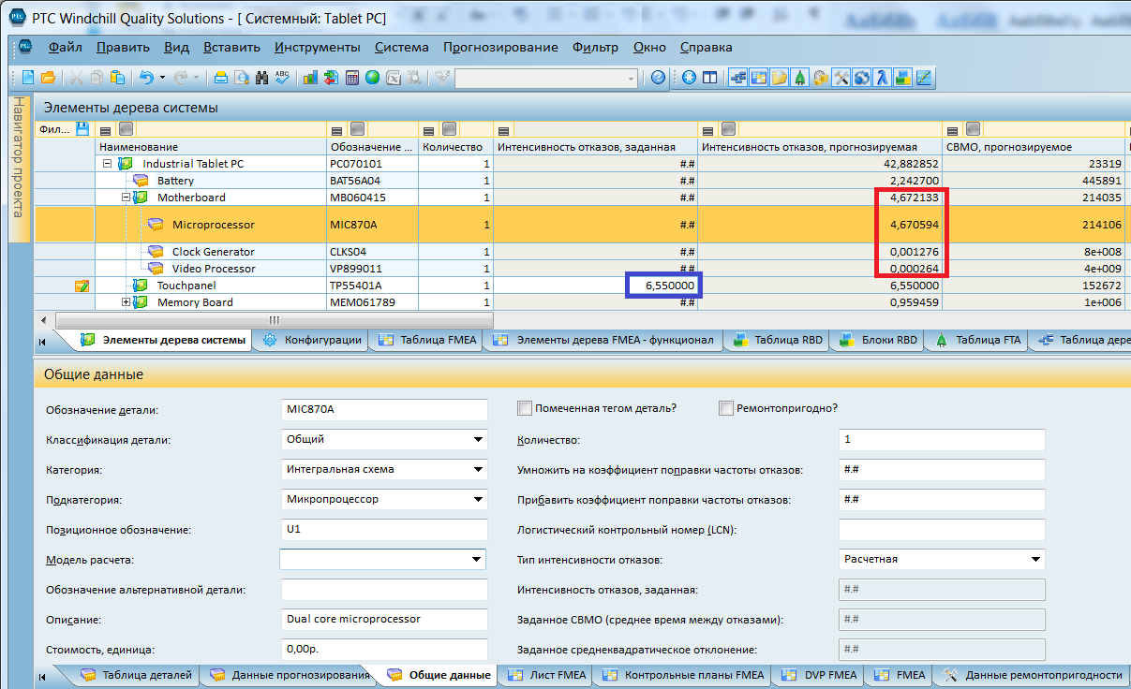
Task: Open the undo history dropdown arrow
Action: 162,78
